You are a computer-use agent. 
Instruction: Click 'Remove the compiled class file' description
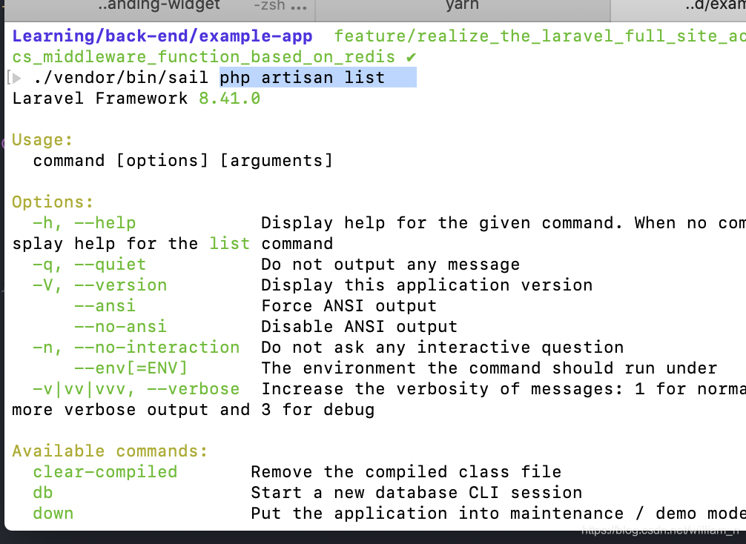[x=406, y=472]
